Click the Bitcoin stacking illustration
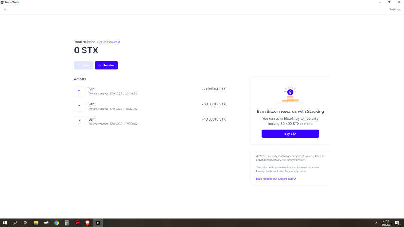Image resolution: width=404 pixels, height=227 pixels. pyautogui.click(x=290, y=95)
